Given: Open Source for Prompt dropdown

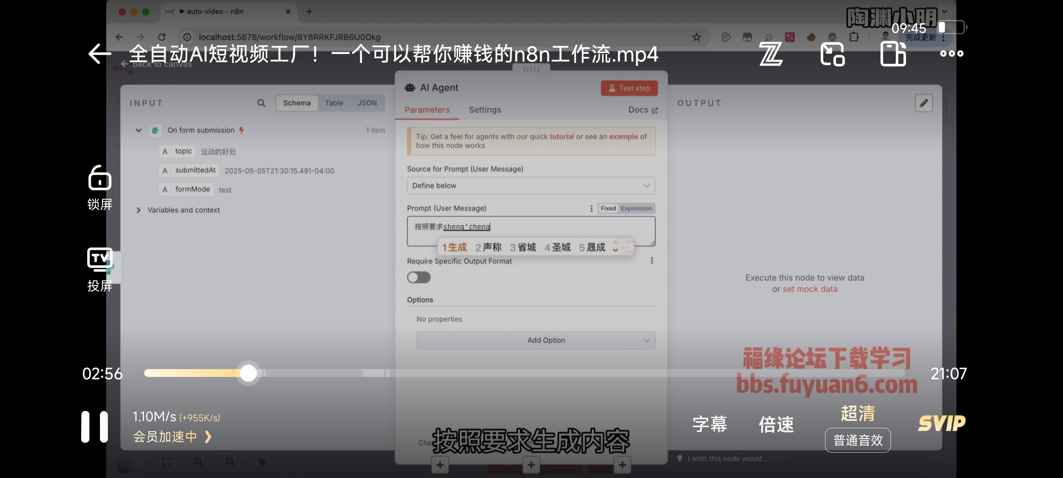Looking at the screenshot, I should click(x=531, y=186).
